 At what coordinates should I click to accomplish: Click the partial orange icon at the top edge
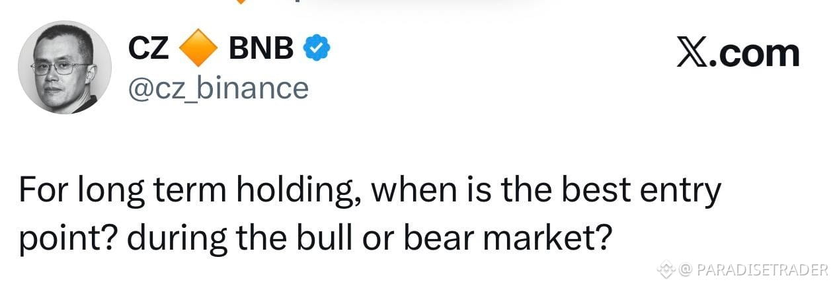[x=241, y=2]
